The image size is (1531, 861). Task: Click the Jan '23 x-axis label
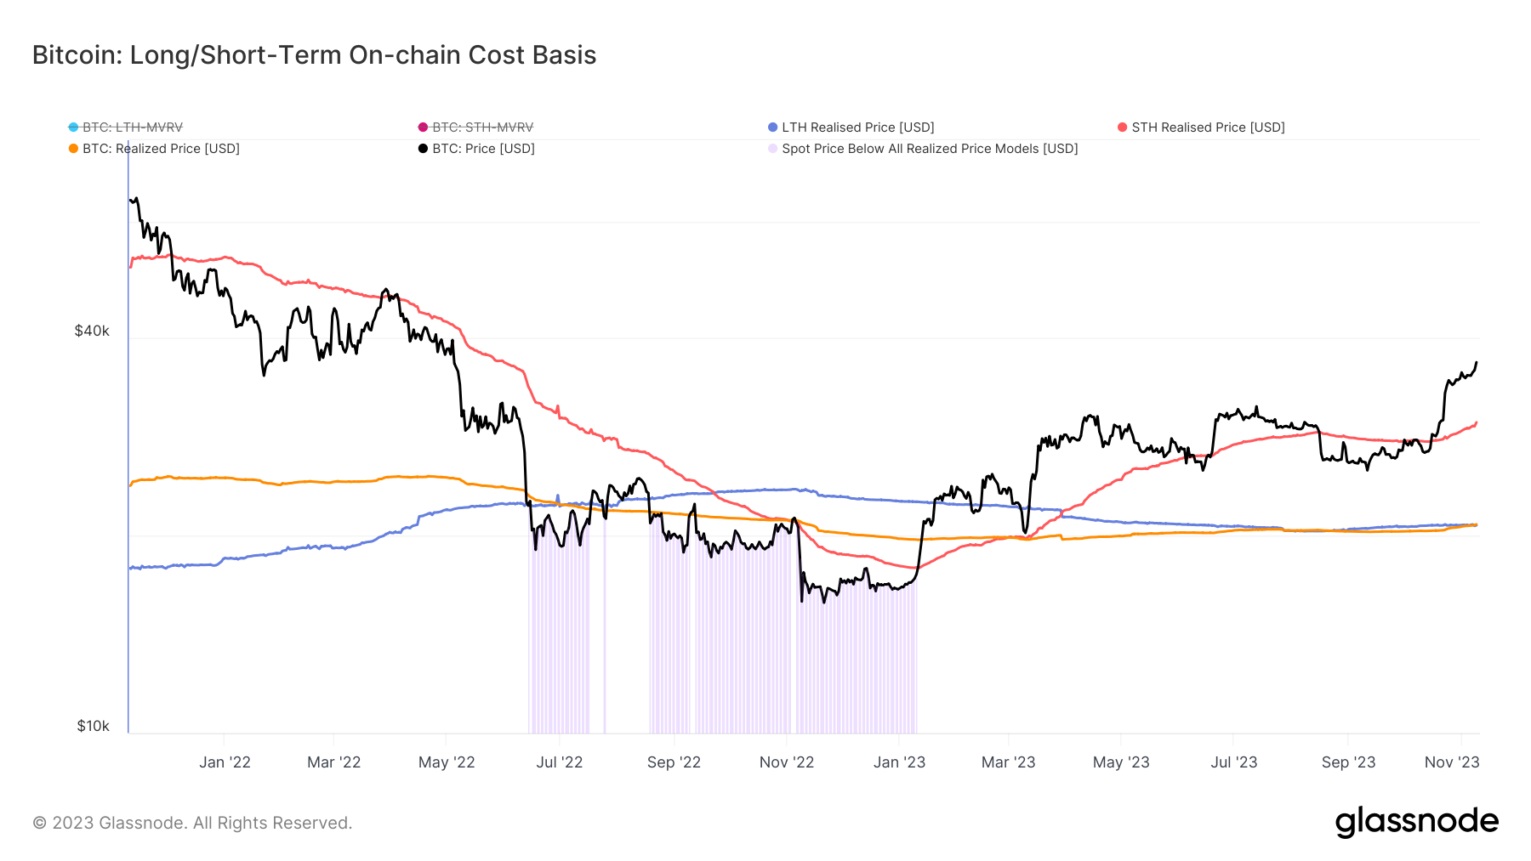tap(899, 762)
